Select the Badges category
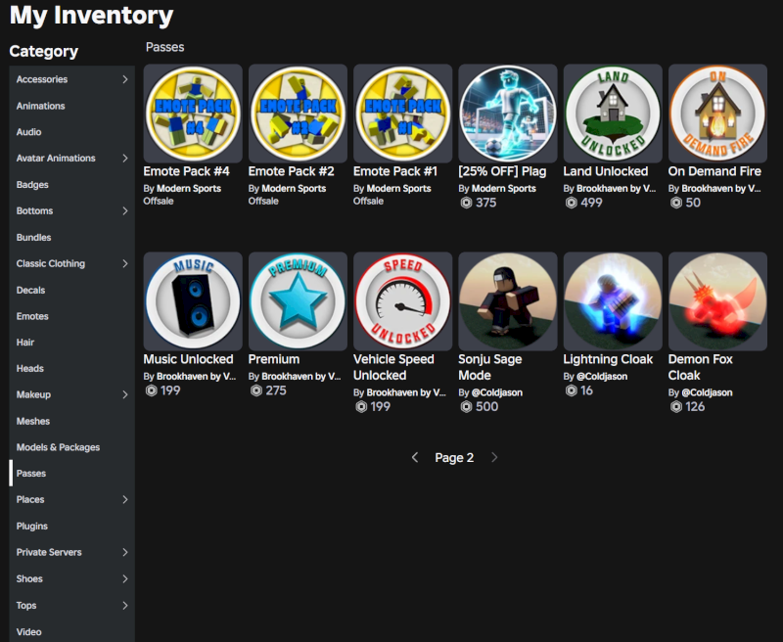The height and width of the screenshot is (642, 783). [x=71, y=185]
